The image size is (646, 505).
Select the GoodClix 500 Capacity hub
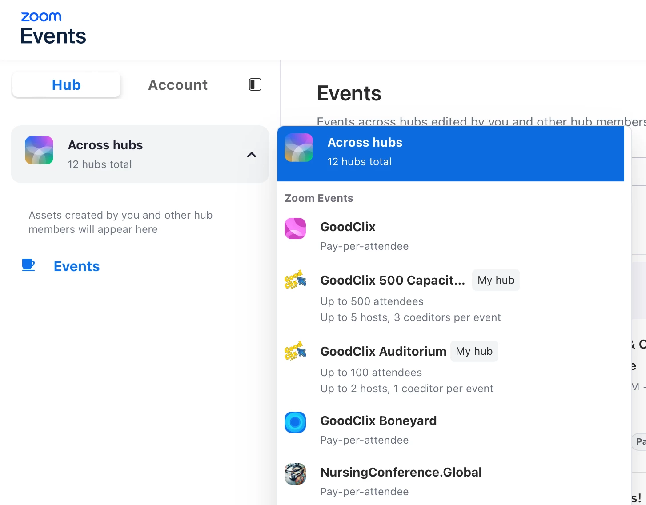coord(451,298)
